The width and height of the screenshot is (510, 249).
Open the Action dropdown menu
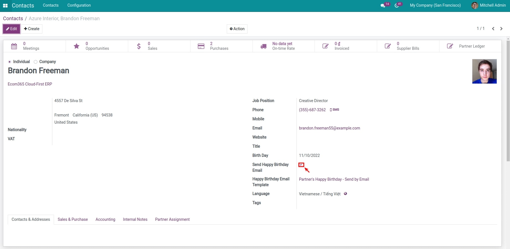coord(237,29)
